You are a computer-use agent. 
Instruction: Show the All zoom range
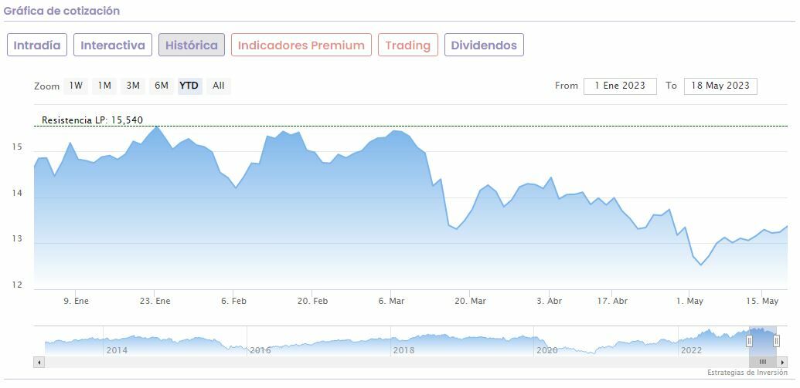click(219, 86)
